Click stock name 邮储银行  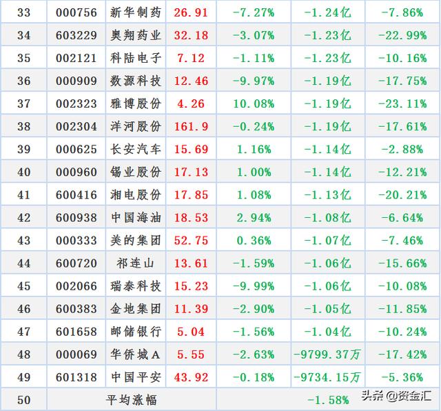pos(136,332)
